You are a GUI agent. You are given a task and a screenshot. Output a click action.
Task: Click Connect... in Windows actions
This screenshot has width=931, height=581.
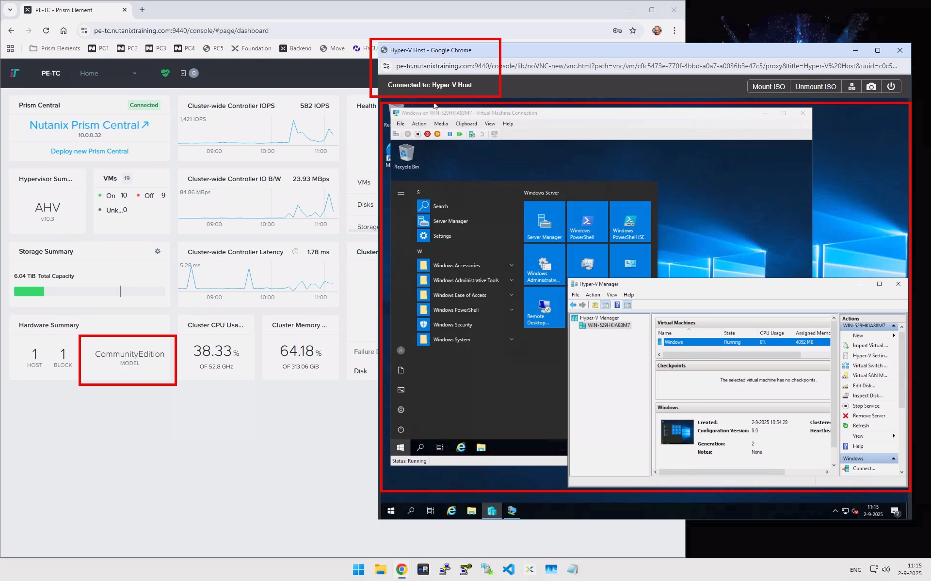[864, 469]
